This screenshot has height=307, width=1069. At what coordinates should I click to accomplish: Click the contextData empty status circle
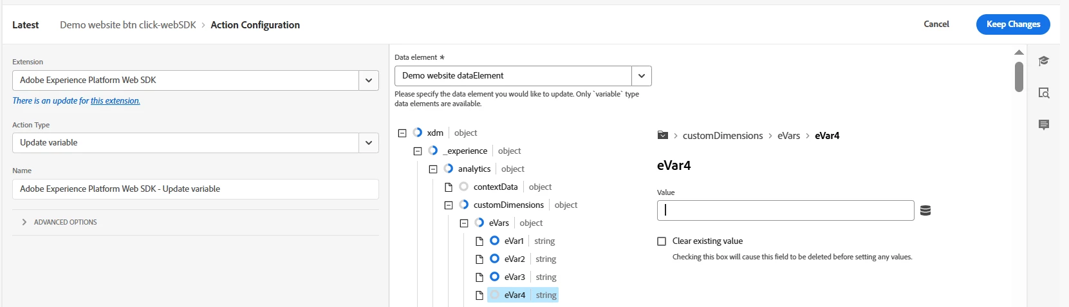point(464,186)
